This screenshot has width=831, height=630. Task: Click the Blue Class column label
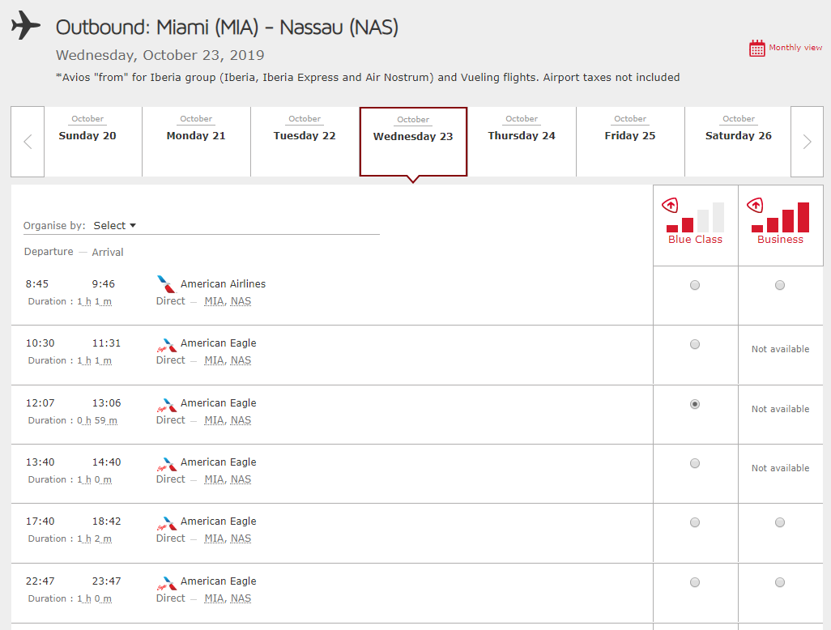695,240
